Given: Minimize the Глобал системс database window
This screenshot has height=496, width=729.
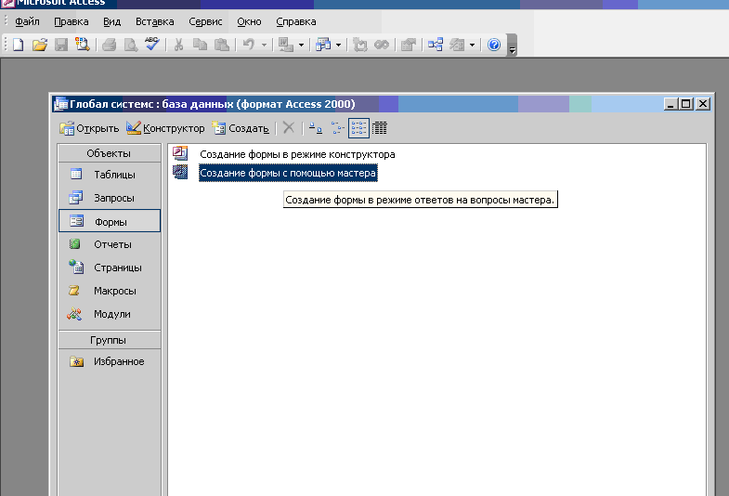Looking at the screenshot, I should 670,104.
